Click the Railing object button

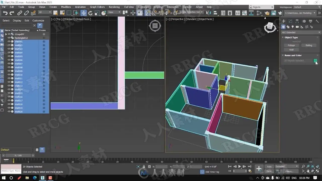pos(309,46)
